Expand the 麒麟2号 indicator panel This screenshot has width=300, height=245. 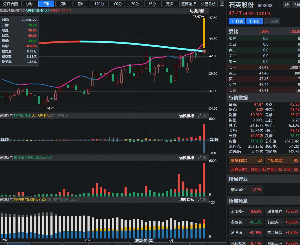199,158
